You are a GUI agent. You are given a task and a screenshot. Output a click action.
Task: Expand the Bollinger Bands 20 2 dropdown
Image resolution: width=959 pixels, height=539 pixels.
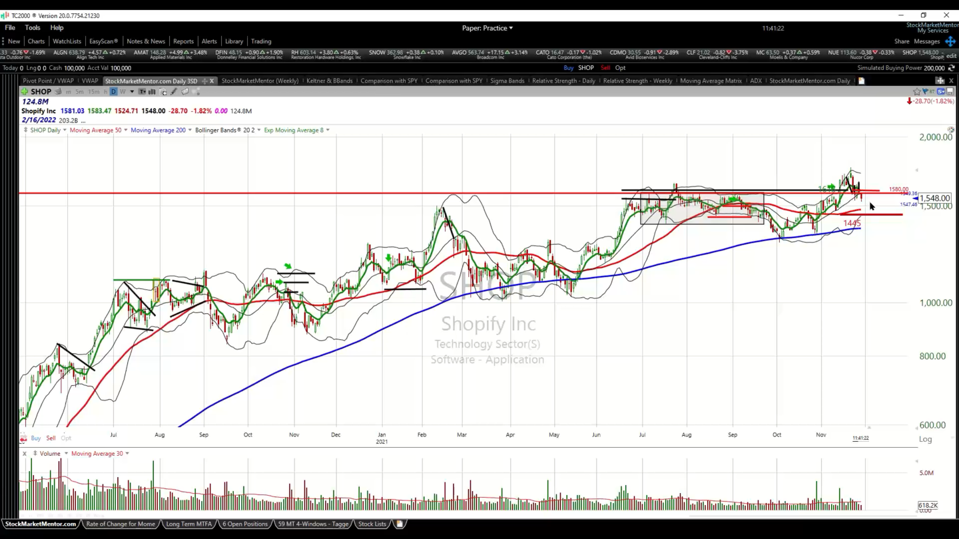tap(258, 130)
